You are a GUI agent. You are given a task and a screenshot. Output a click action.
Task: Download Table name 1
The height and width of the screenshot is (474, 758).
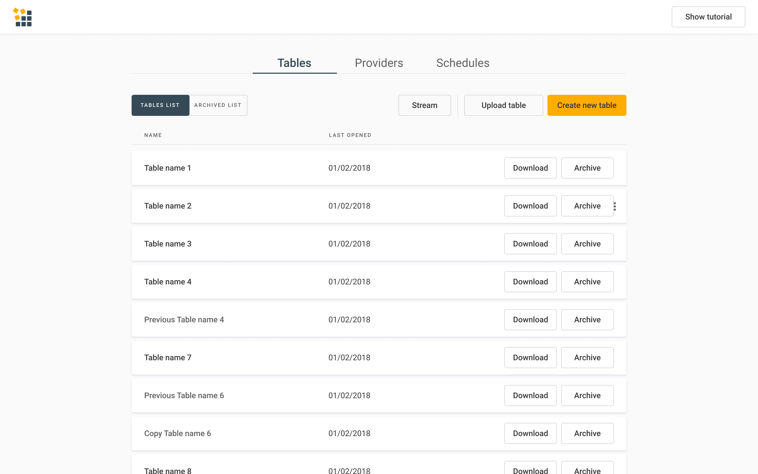530,168
